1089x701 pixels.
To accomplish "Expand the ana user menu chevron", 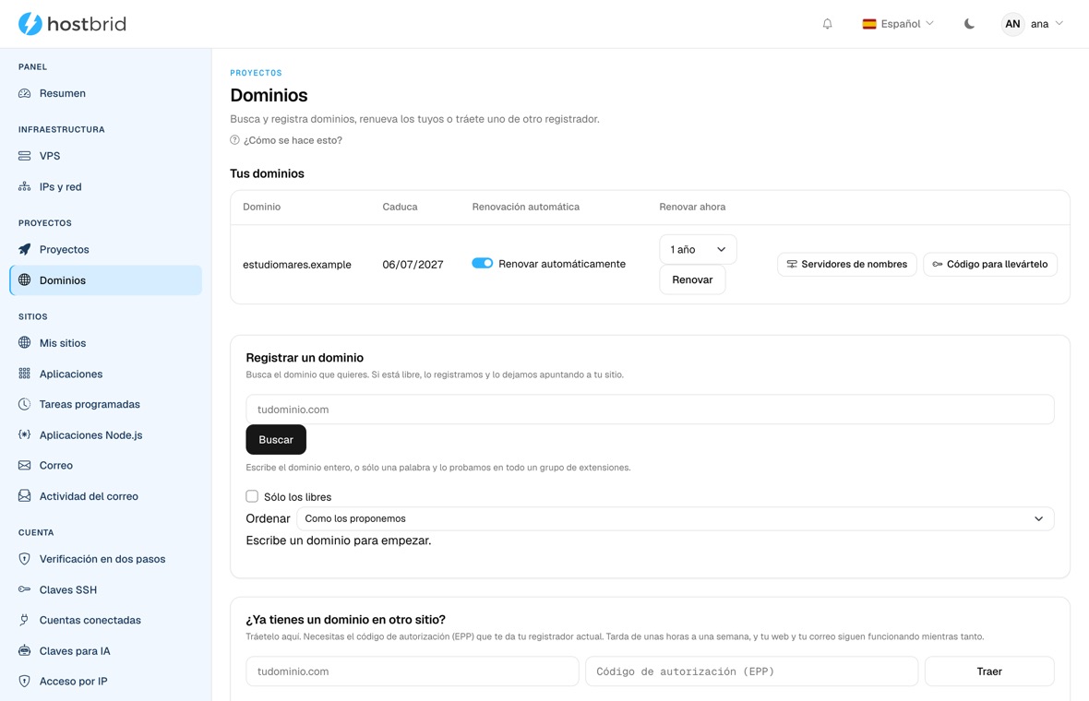I will tap(1059, 24).
